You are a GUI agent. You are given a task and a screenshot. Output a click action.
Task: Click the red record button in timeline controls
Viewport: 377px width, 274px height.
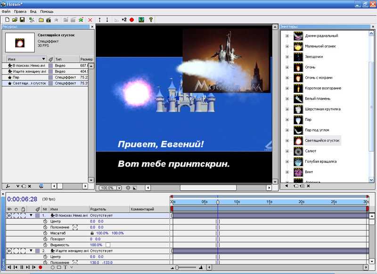click(x=41, y=267)
